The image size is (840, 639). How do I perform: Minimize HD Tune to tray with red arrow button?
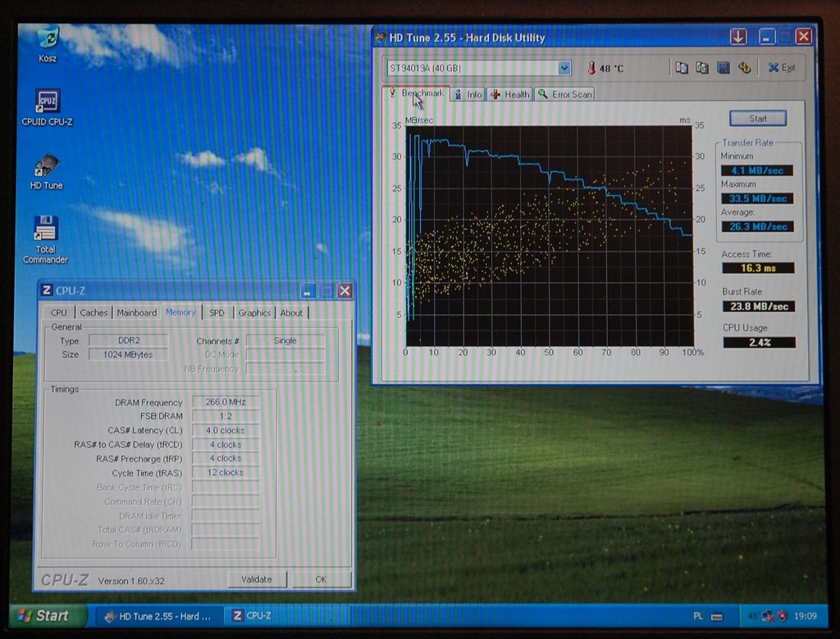738,37
